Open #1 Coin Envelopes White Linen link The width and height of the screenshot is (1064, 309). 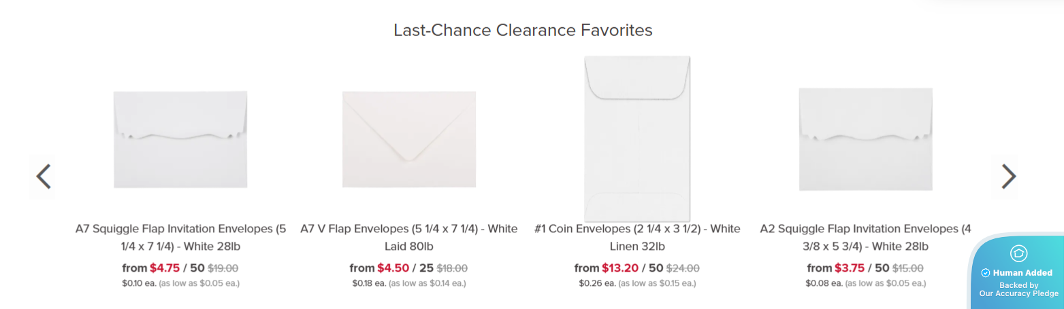click(637, 237)
